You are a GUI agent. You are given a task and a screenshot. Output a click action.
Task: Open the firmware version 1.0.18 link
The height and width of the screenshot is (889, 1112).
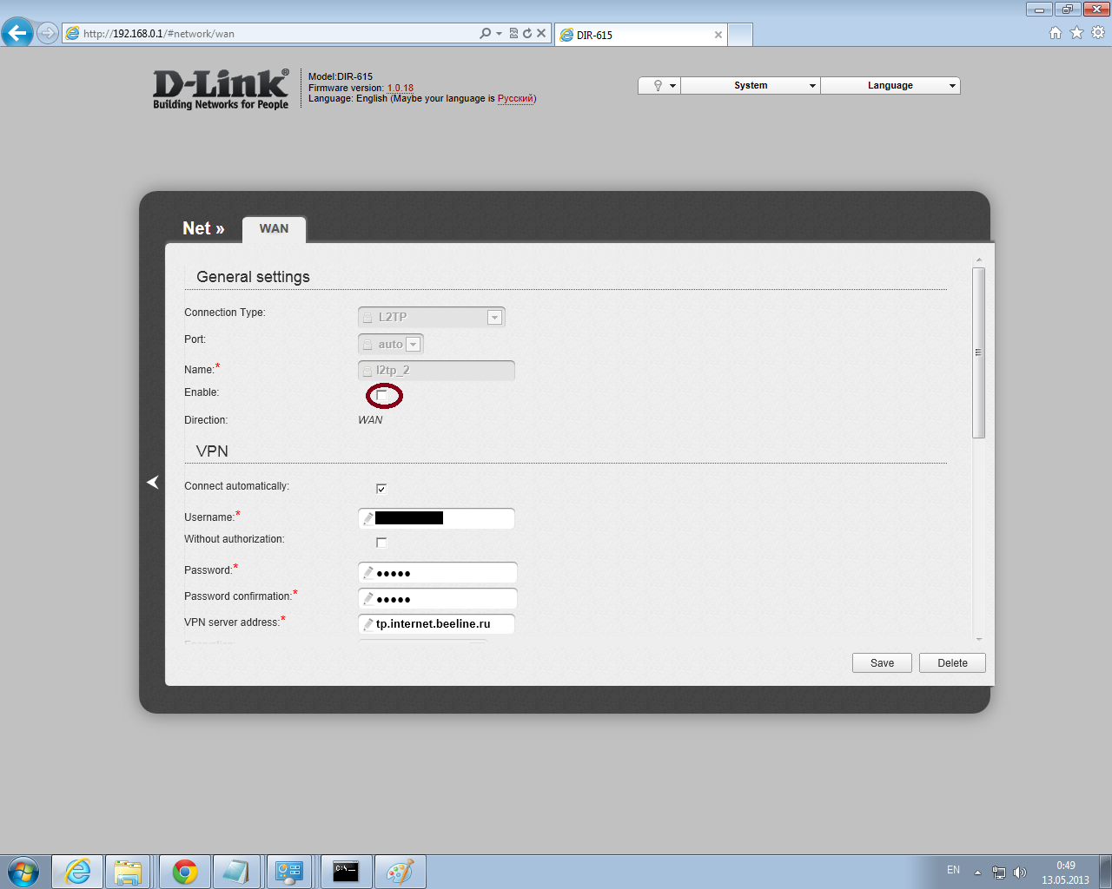pos(400,88)
